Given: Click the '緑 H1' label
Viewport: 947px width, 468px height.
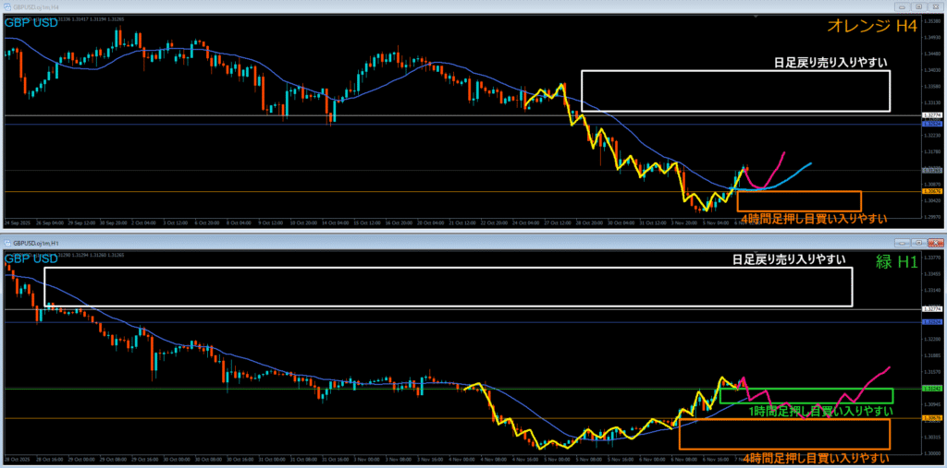Looking at the screenshot, I should [896, 261].
